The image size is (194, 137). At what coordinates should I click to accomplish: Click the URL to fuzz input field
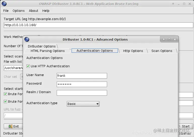[x=13, y=115]
